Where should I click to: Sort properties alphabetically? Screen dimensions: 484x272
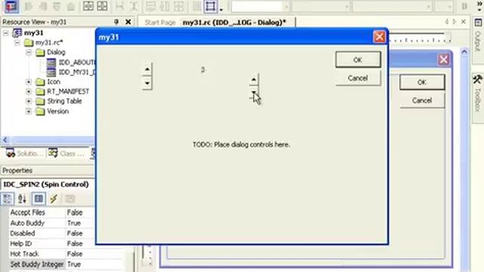tap(22, 199)
